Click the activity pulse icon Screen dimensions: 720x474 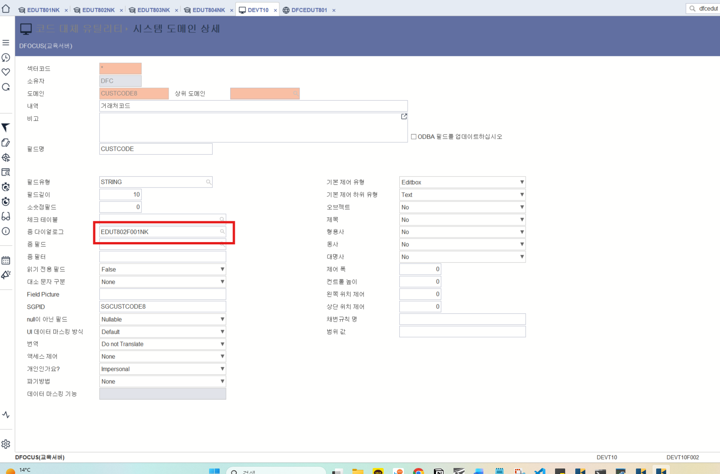(x=6, y=415)
